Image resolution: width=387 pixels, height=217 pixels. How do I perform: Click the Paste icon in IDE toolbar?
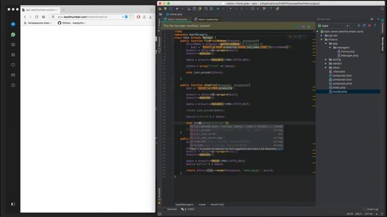200,8
